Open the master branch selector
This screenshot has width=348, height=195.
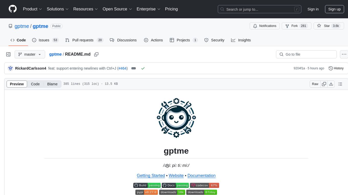tap(30, 54)
